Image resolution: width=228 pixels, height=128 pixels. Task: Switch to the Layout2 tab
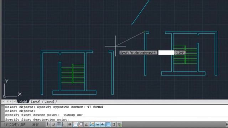(49, 101)
